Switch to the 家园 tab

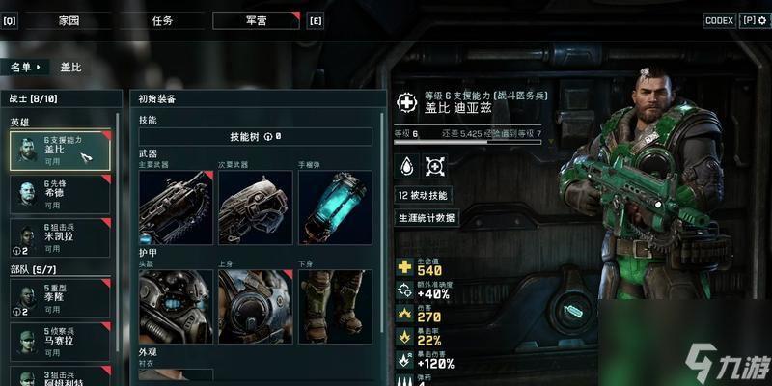coord(69,20)
